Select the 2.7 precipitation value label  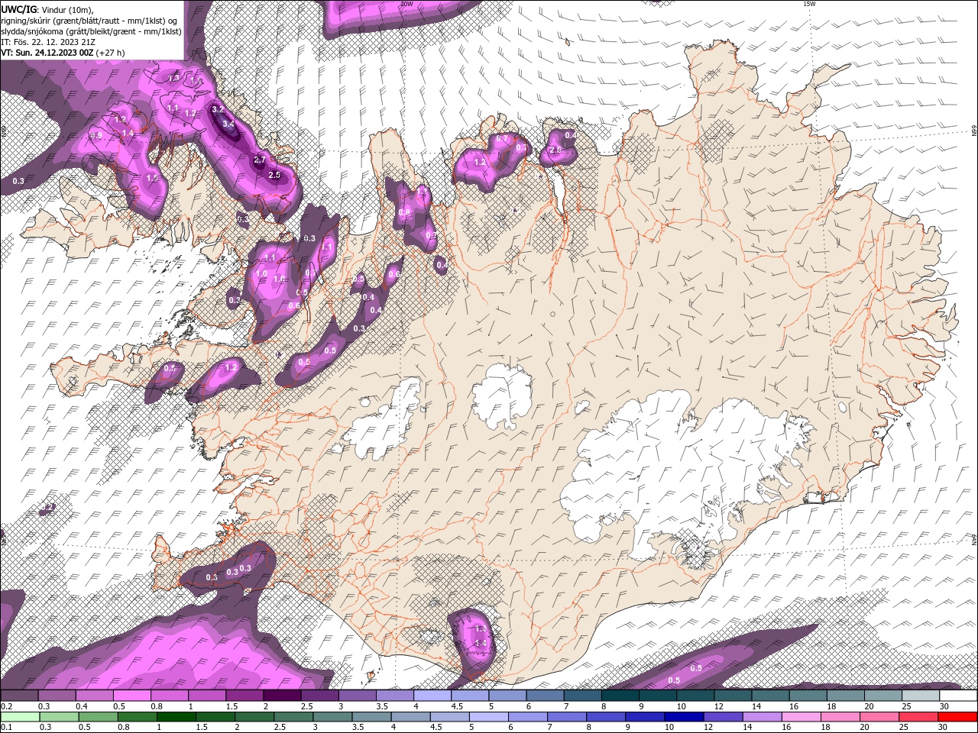pos(259,160)
